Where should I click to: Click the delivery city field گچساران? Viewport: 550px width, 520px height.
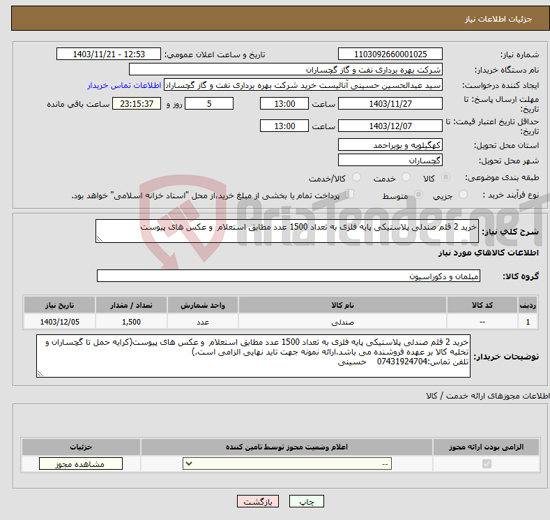point(390,160)
